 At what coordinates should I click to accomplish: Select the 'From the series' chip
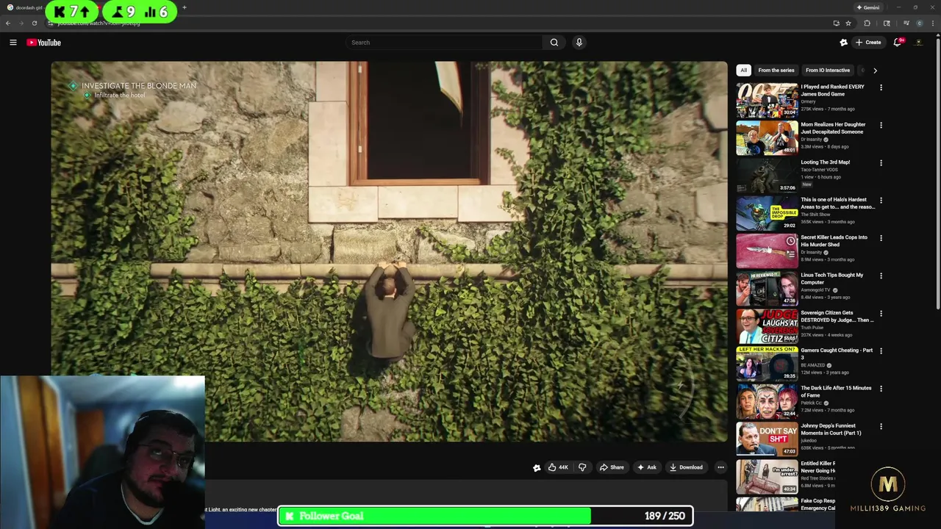point(776,71)
